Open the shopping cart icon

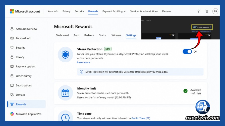(207, 11)
